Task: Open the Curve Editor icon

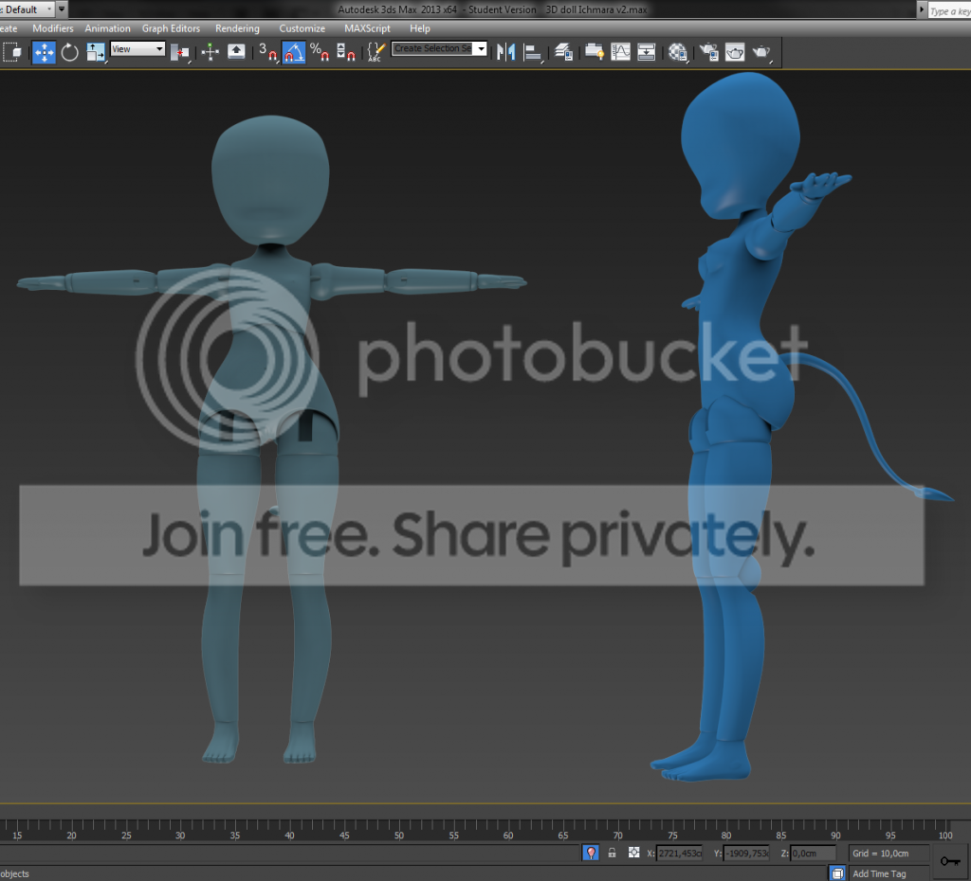Action: coord(620,52)
